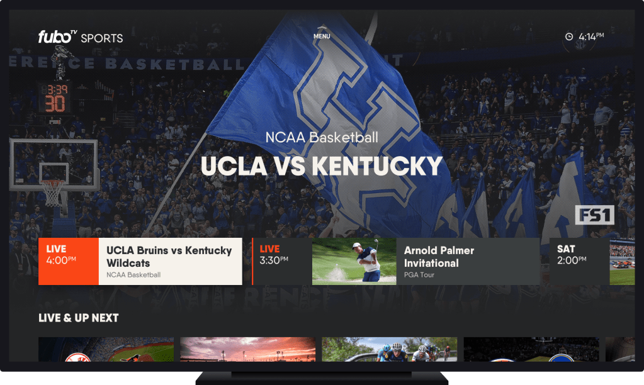Click the LIVE & UP NEXT heading

pyautogui.click(x=79, y=318)
